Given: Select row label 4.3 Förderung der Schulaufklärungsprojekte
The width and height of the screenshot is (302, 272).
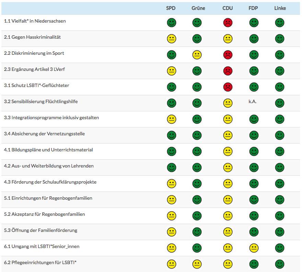Looking at the screenshot, I should tap(50, 182).
